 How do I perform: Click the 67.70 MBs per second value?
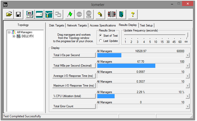(141, 62)
